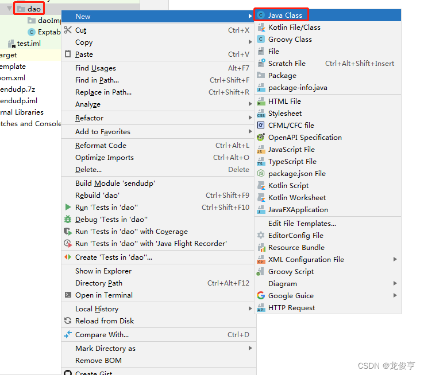
Task: Select Directory Path entry
Action: pyautogui.click(x=159, y=283)
